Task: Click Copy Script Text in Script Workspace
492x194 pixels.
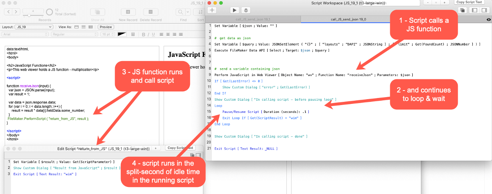Action: tap(469, 2)
